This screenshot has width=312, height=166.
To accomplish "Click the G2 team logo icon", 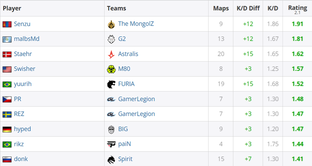I will (x=111, y=39).
